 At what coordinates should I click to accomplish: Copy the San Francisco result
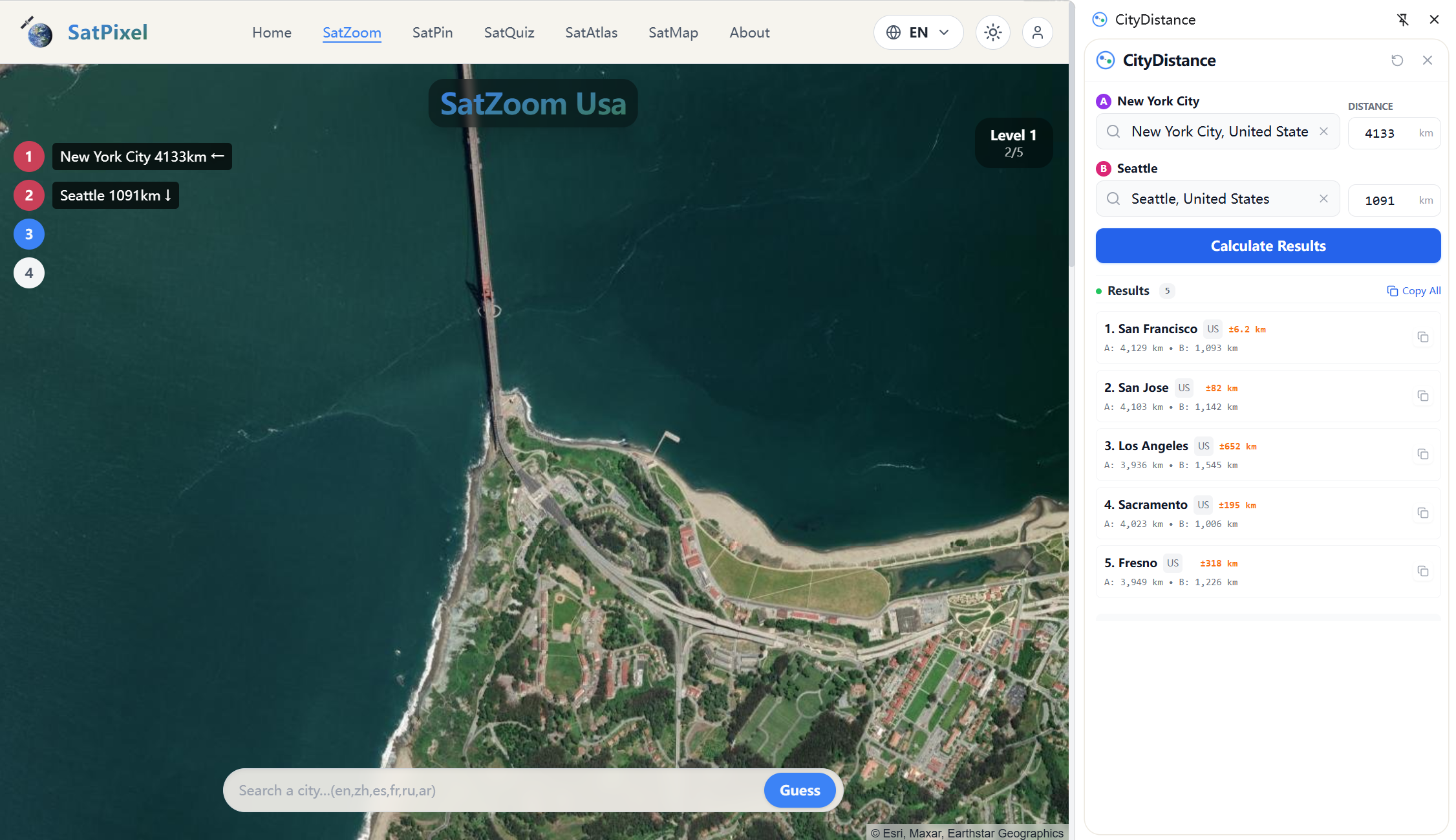[x=1423, y=337]
